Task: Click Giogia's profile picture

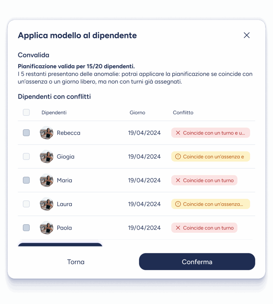Action: pyautogui.click(x=47, y=156)
